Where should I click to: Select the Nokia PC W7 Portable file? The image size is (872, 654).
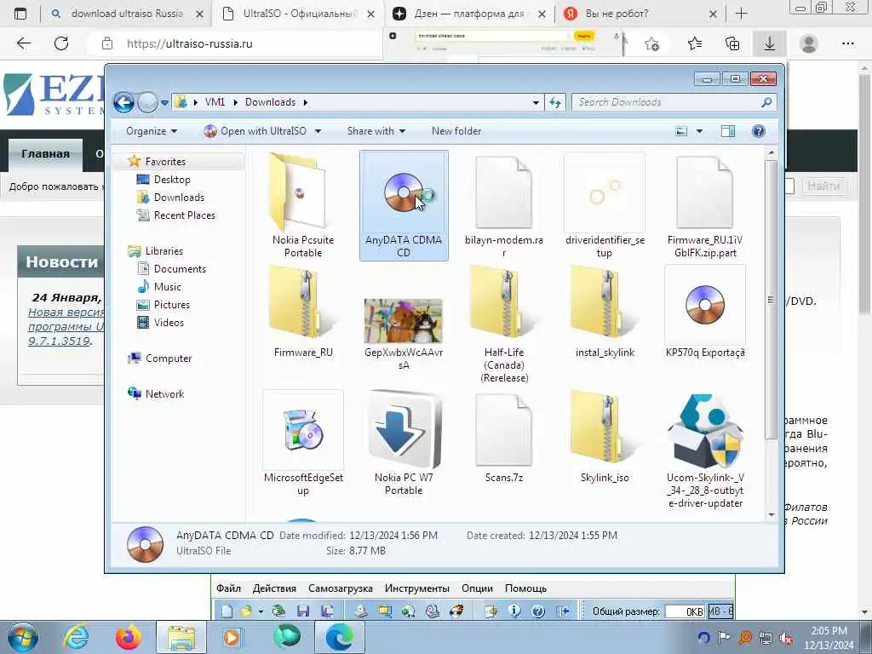click(x=404, y=443)
